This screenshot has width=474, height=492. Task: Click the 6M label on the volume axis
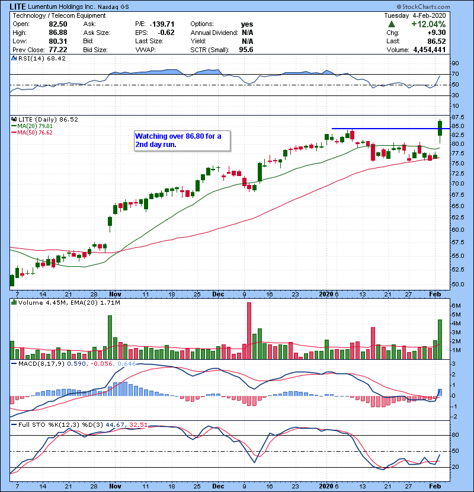pos(456,306)
